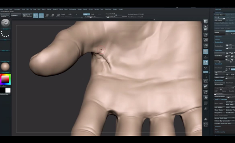Screen dimensions: 235x143
Task: Pick a color in the color picker square
Action: (5, 79)
